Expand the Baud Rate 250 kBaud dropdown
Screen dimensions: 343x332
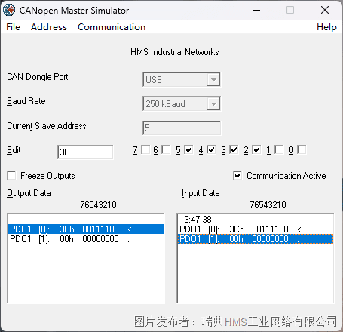point(213,103)
